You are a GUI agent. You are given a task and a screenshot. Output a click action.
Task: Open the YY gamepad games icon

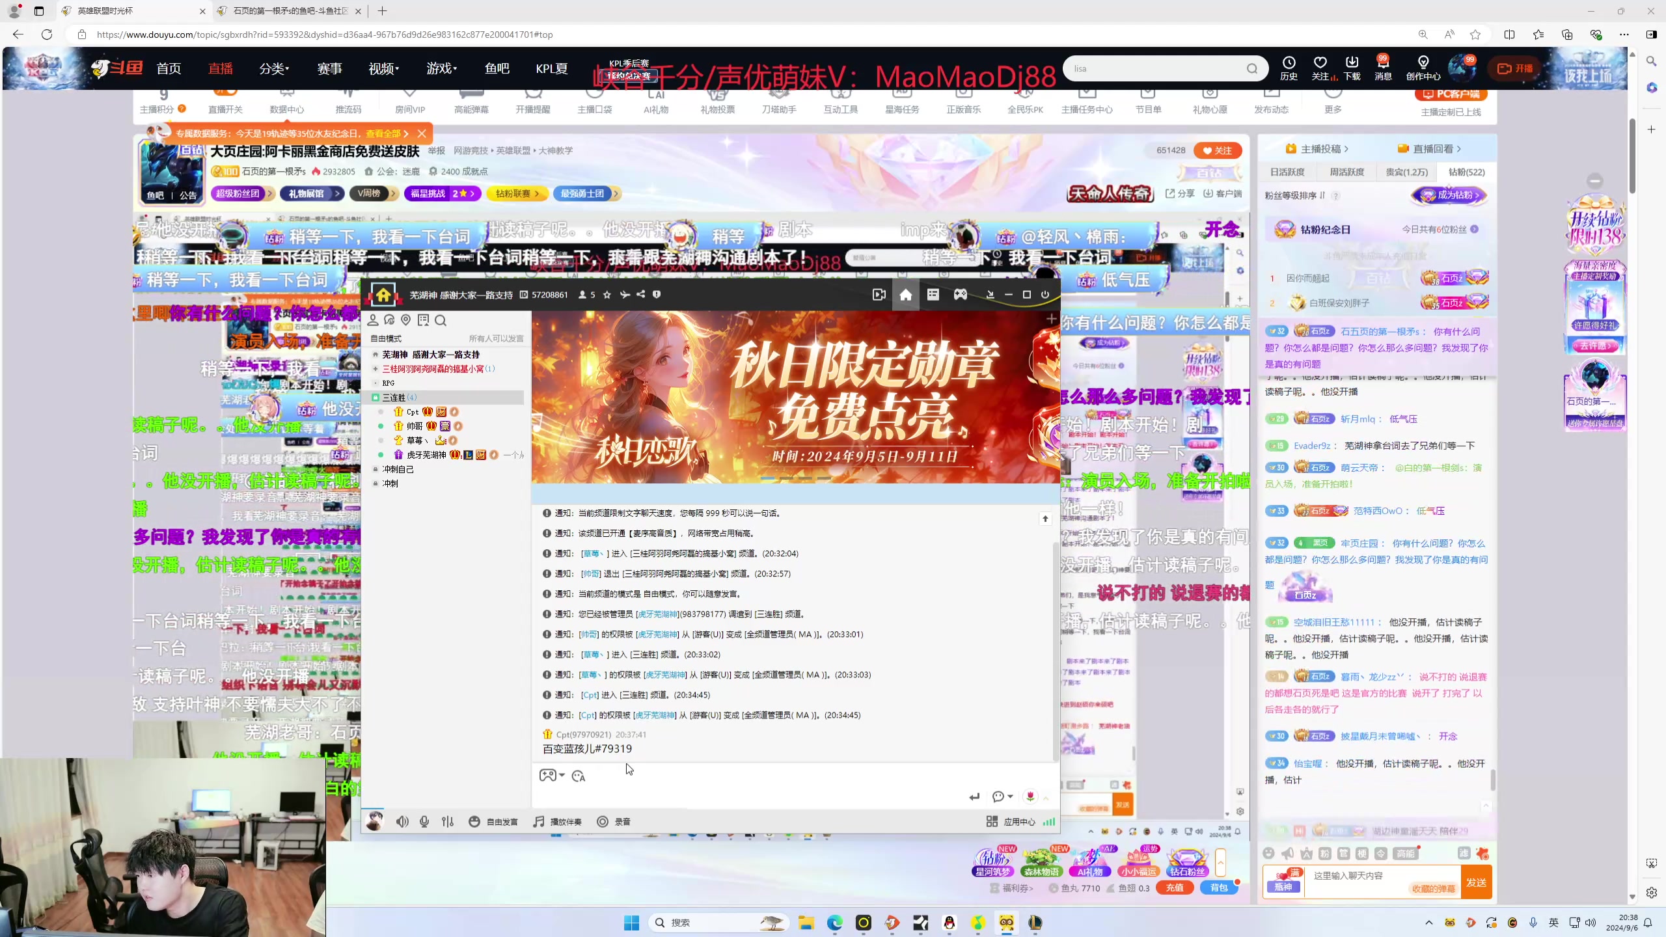961,295
